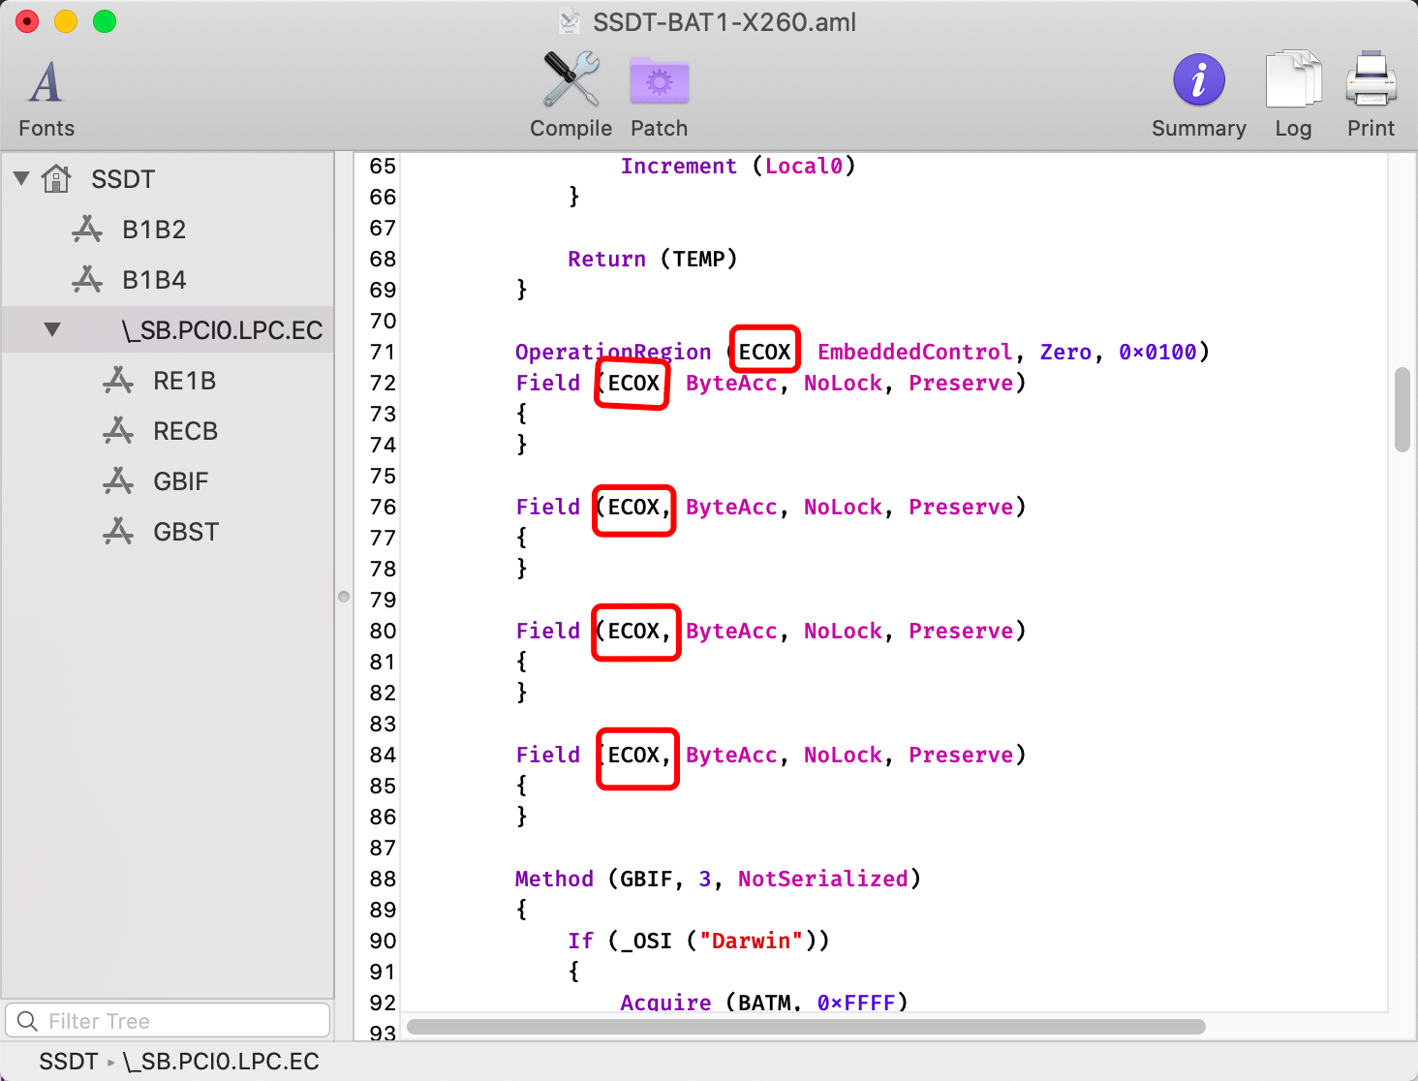Select the RECB method icon
This screenshot has width=1418, height=1081.
(118, 430)
